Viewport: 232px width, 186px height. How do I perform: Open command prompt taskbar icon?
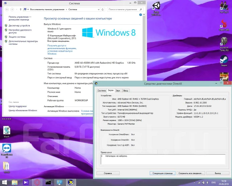(48, 182)
